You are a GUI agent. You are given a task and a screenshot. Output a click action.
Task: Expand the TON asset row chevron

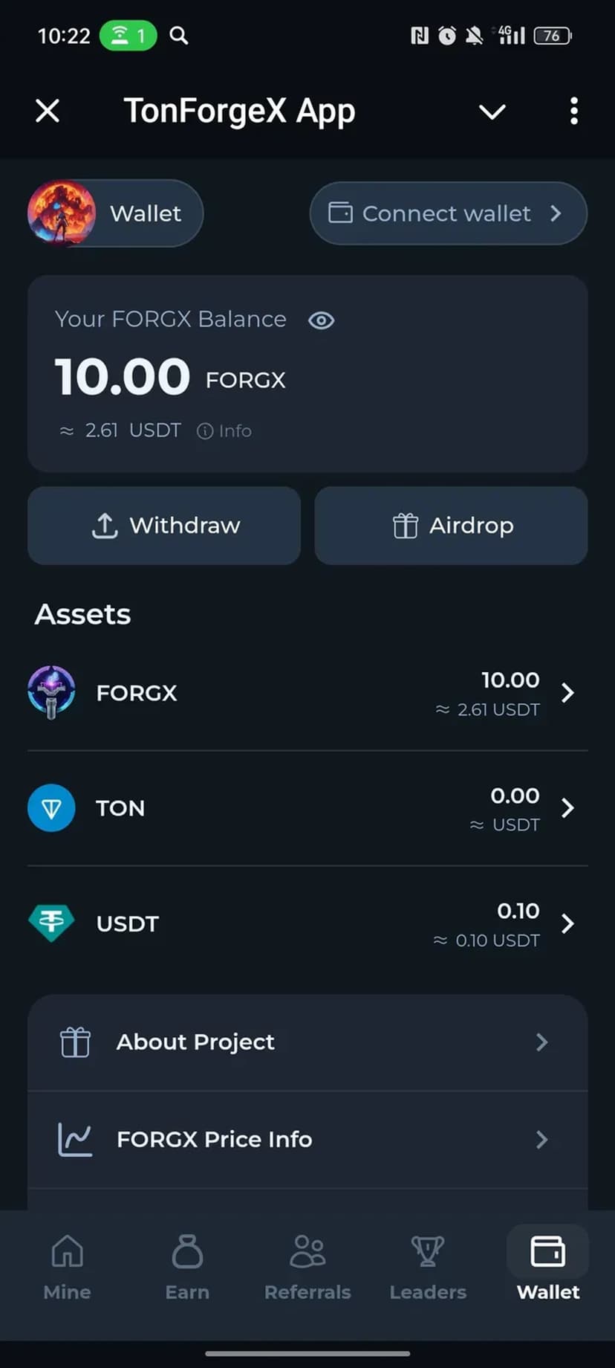point(567,808)
